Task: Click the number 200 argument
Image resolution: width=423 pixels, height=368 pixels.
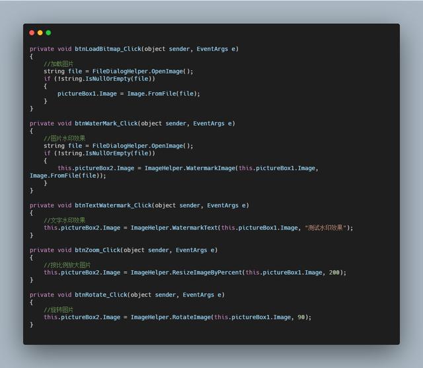Action: [x=334, y=272]
